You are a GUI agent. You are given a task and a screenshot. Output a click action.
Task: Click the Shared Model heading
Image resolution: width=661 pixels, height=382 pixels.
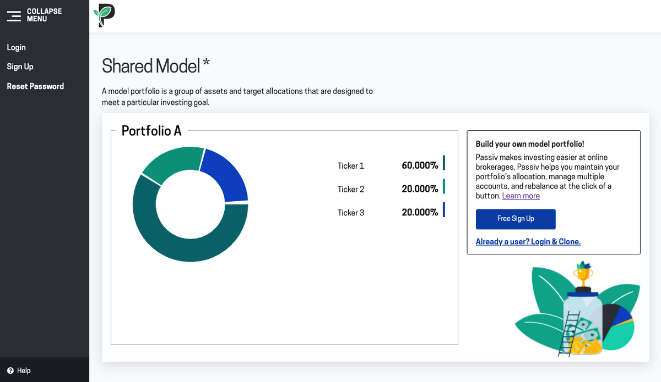click(156, 66)
